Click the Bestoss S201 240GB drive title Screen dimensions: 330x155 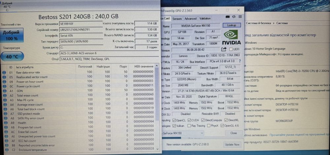click(78, 16)
